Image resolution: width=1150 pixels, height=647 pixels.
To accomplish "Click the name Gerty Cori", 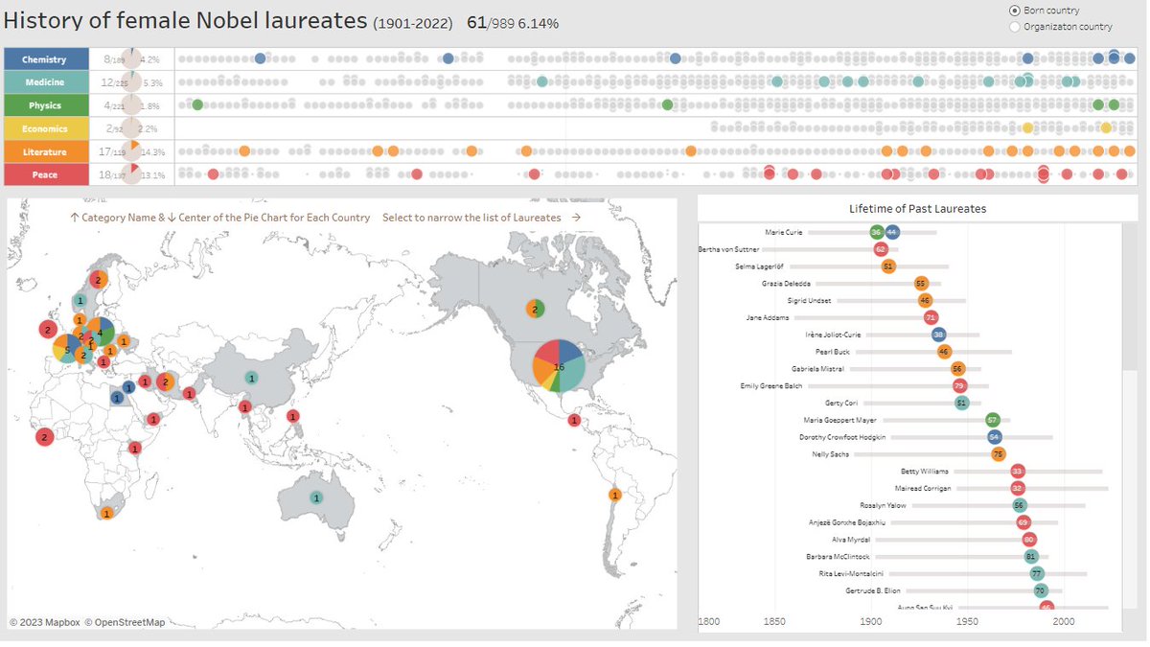I will point(842,404).
